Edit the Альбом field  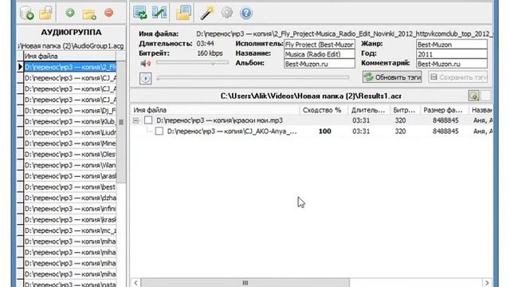click(x=320, y=64)
